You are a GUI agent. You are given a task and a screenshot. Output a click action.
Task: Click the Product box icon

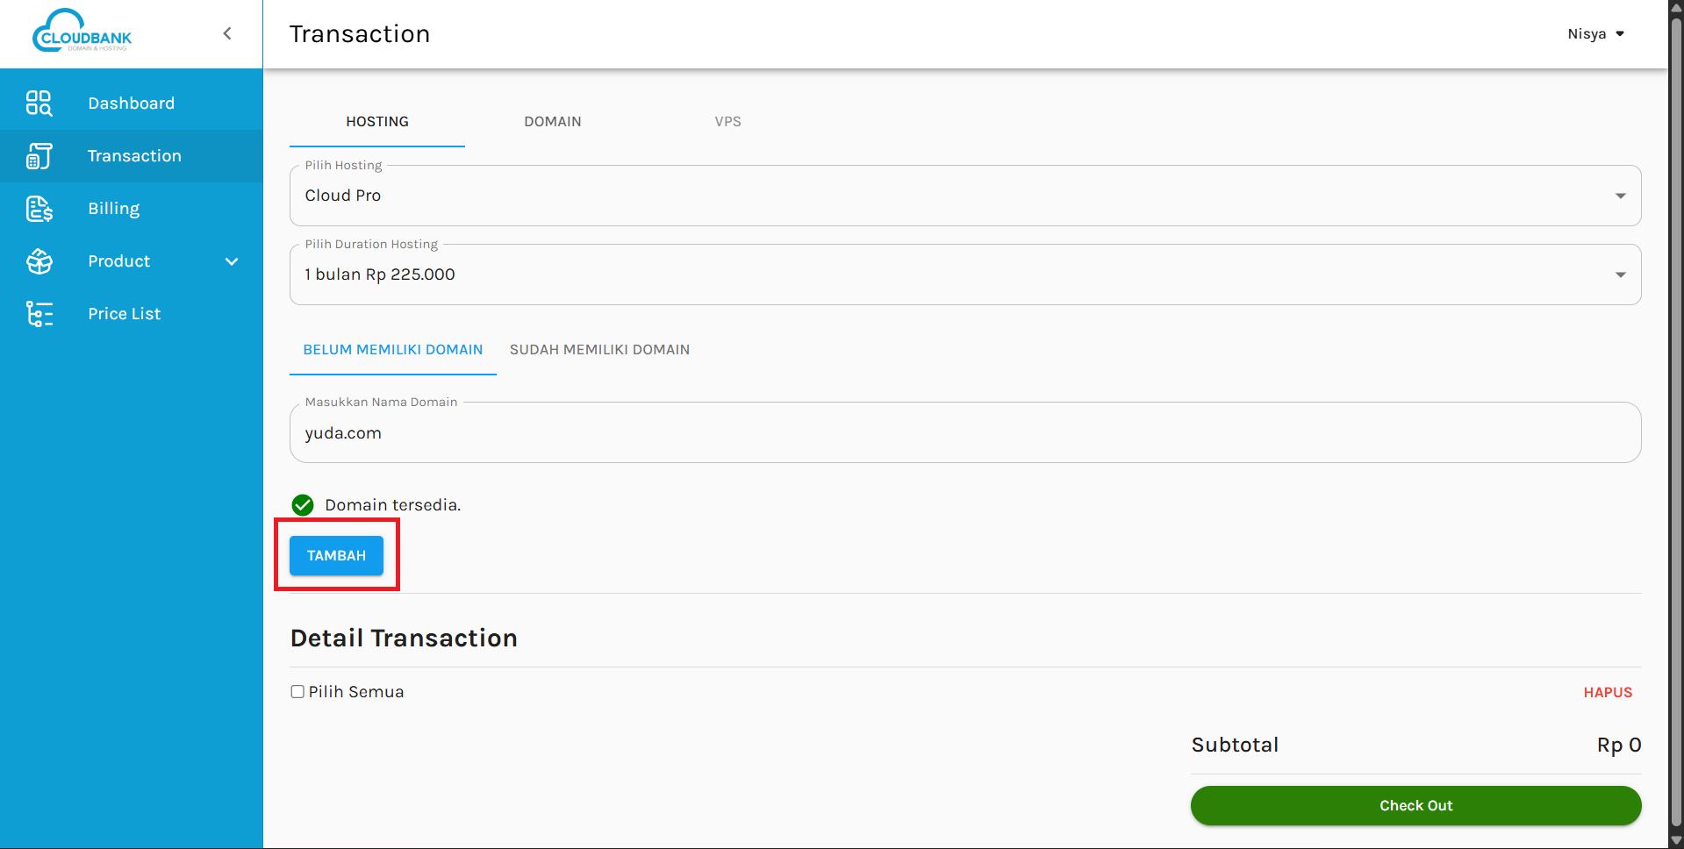pyautogui.click(x=39, y=261)
